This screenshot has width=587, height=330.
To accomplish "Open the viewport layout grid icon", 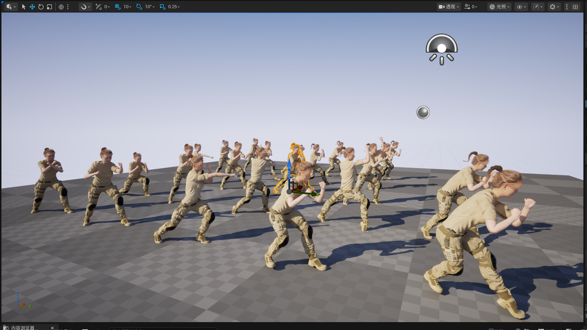I will click(575, 7).
